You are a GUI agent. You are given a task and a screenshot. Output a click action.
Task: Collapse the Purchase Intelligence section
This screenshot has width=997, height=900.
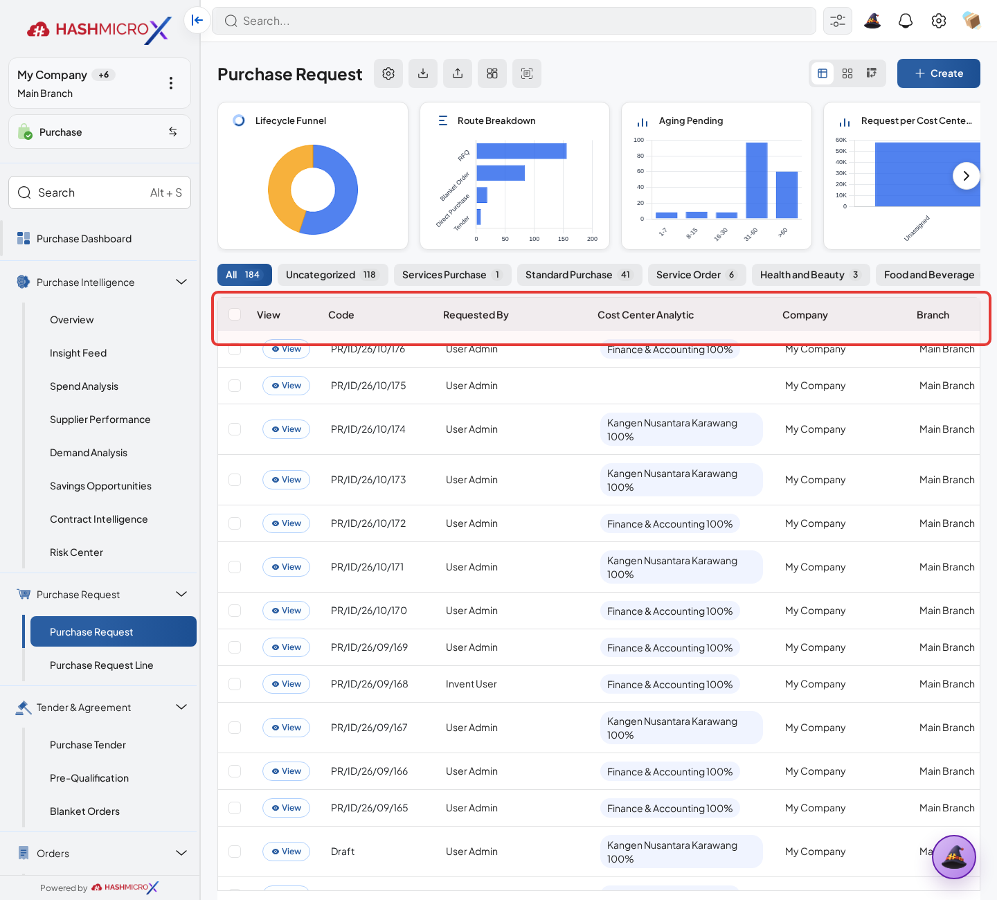181,282
